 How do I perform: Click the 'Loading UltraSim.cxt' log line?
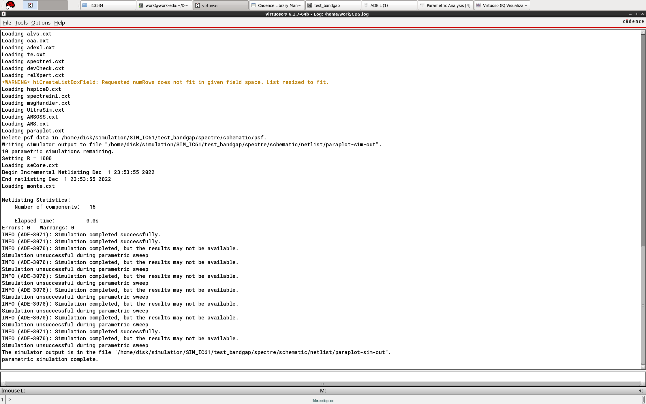point(33,110)
